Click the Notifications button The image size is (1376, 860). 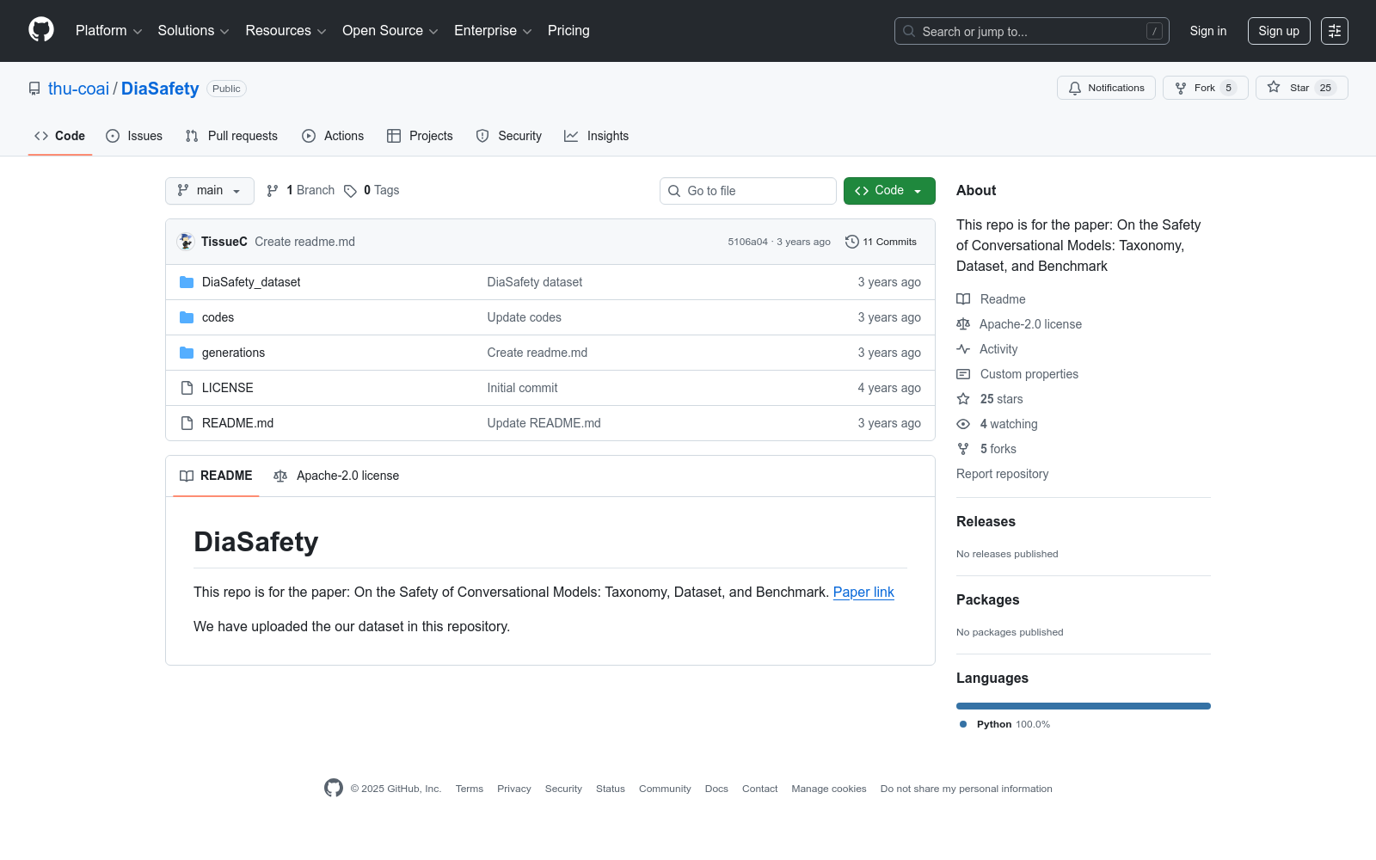pyautogui.click(x=1106, y=88)
